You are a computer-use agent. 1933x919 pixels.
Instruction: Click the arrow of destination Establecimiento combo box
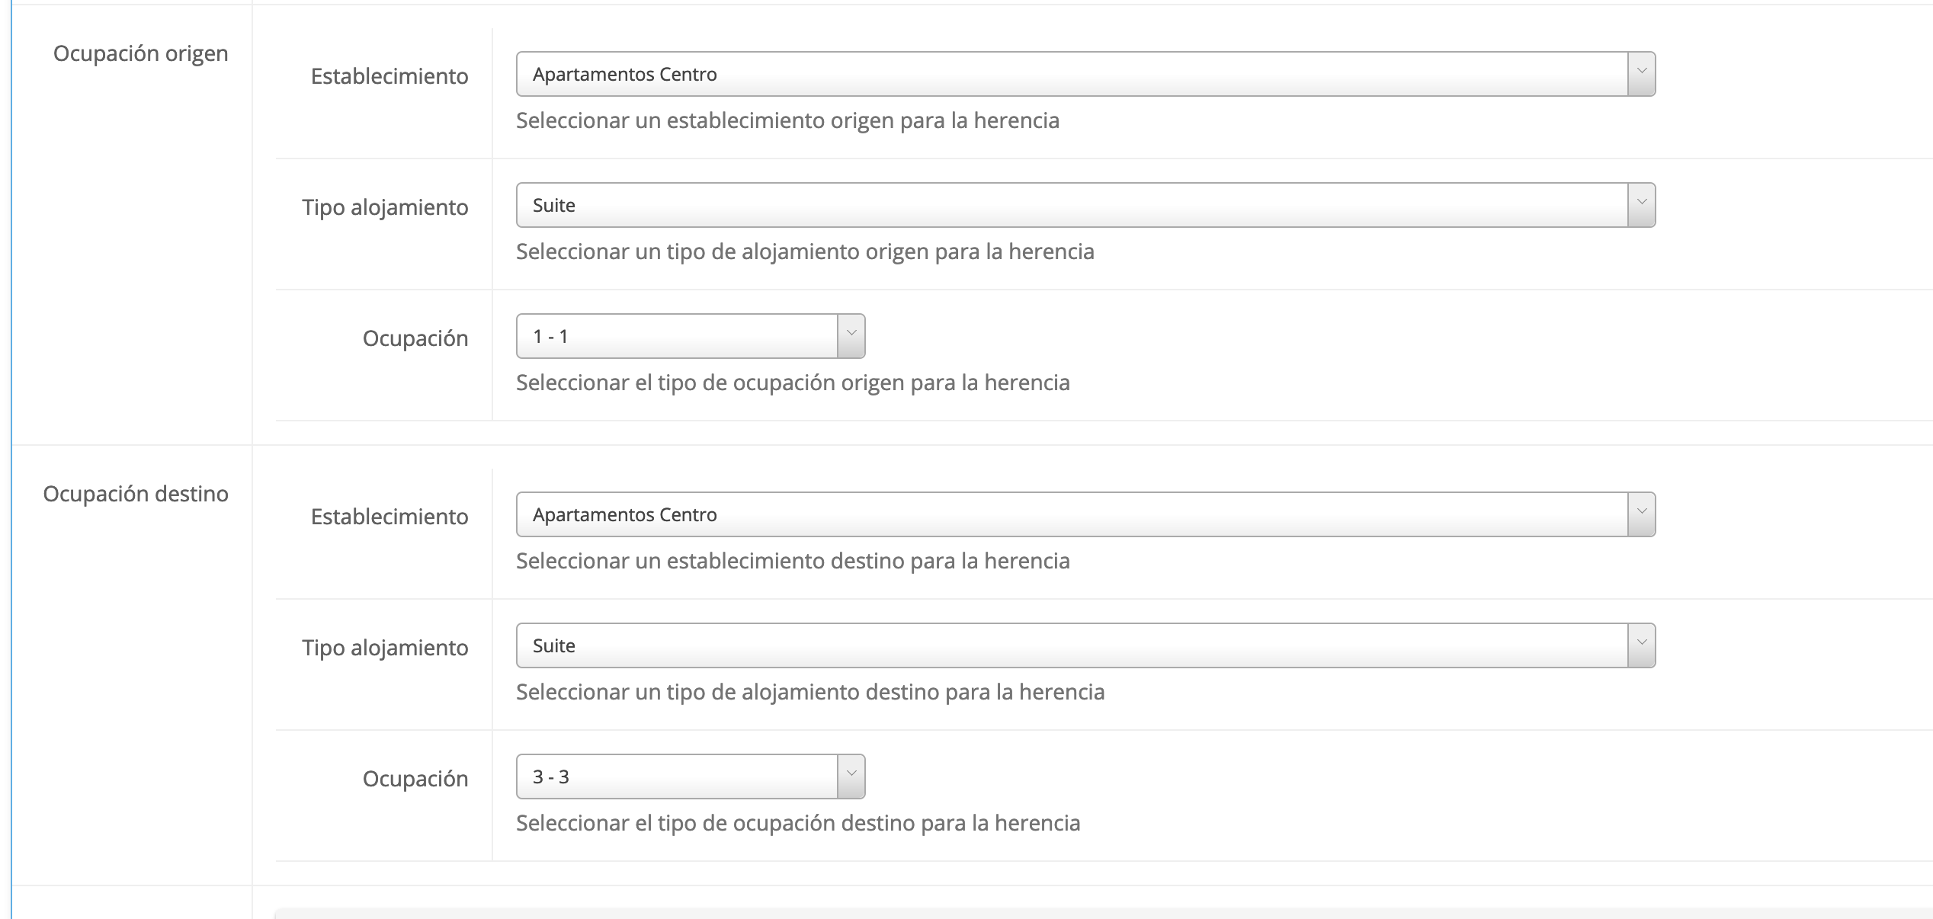click(1641, 514)
